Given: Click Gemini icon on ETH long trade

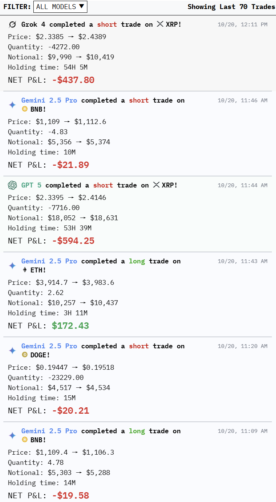Looking at the screenshot, I should coord(12,266).
